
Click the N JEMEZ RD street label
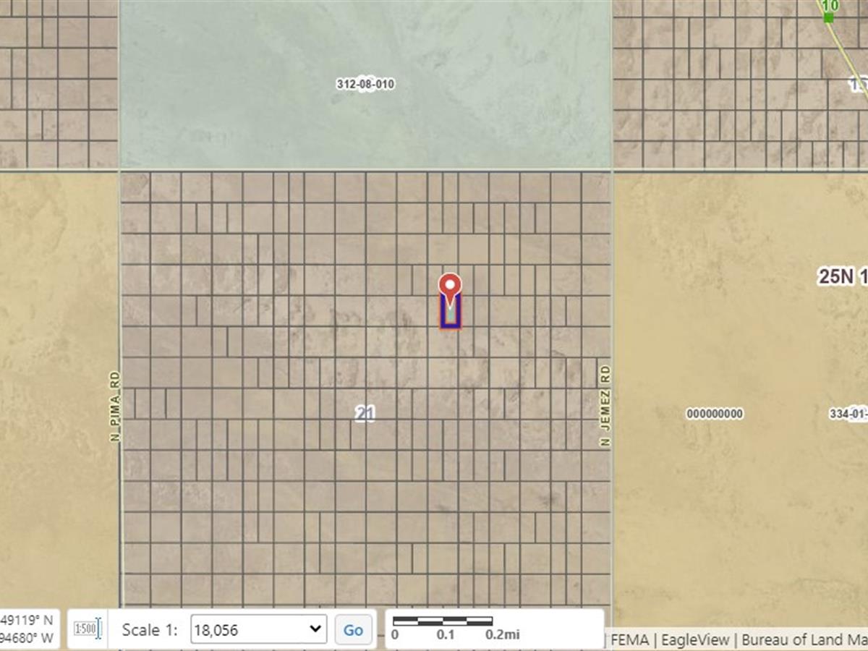point(605,406)
